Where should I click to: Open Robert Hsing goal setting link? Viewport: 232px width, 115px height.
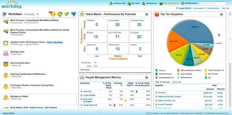[36, 107]
